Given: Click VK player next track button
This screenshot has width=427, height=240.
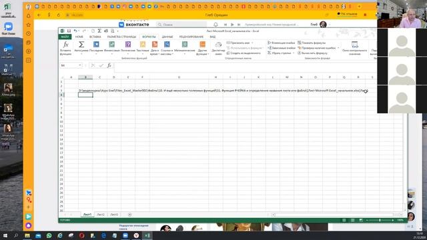Looking at the screenshot, I should 239,25.
